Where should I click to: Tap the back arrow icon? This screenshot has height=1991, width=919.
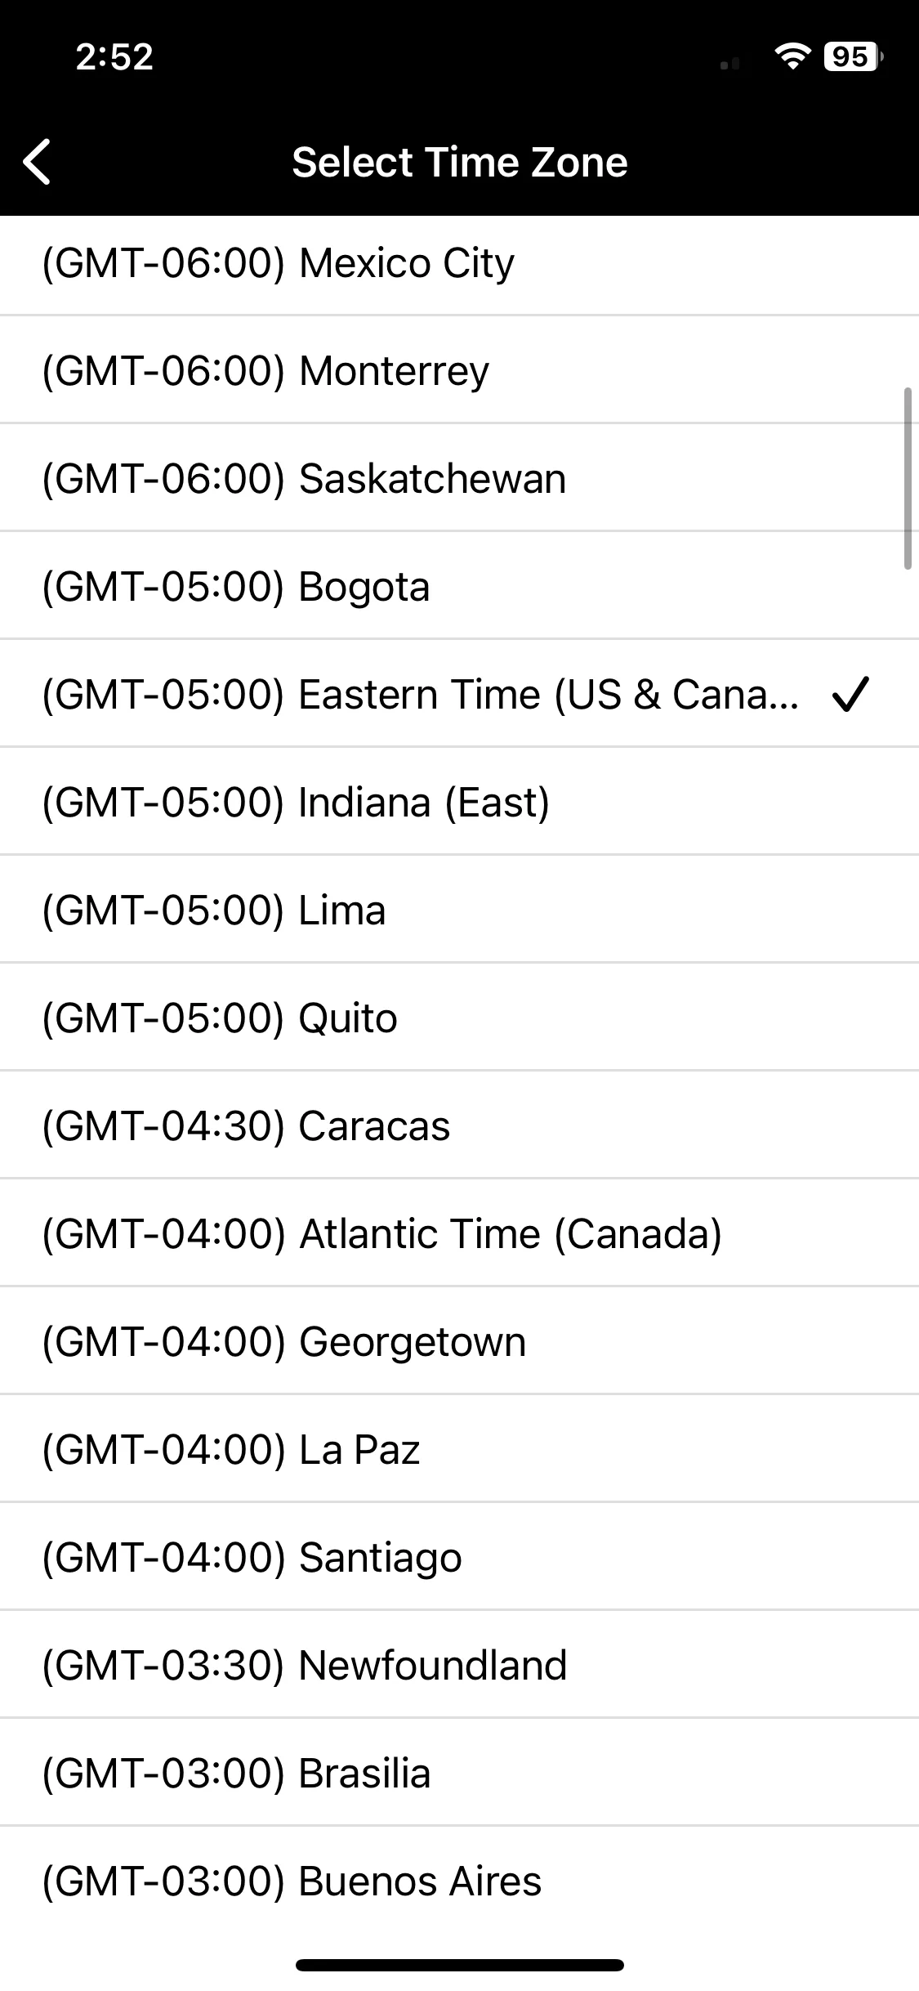(x=38, y=162)
